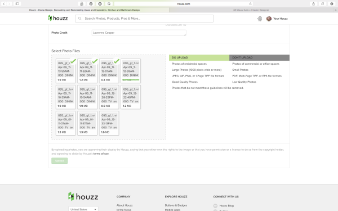
Task: Click the large Houzz logo in footer
Action: coord(83,196)
